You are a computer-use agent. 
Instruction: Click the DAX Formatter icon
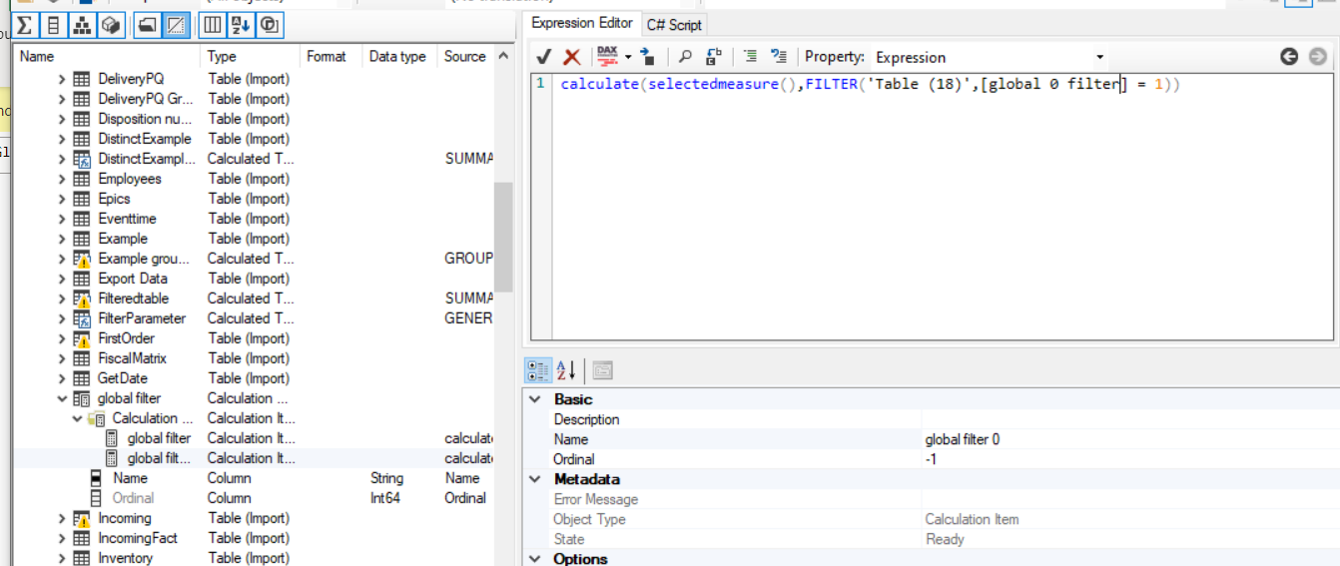click(607, 57)
